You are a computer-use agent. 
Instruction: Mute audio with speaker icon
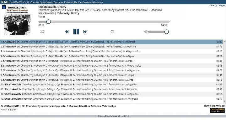pyautogui.click(x=146, y=32)
